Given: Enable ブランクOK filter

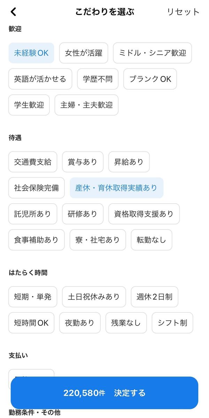Looking at the screenshot, I should [150, 79].
